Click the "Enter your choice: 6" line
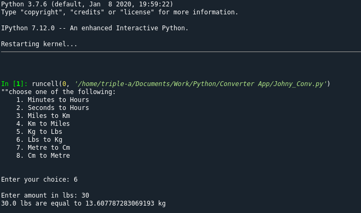Image resolution: width=361 pixels, height=213 pixels. [39, 180]
